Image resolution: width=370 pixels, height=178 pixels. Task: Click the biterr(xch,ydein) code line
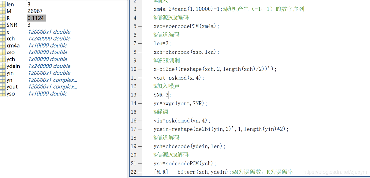pyautogui.click(x=223, y=172)
